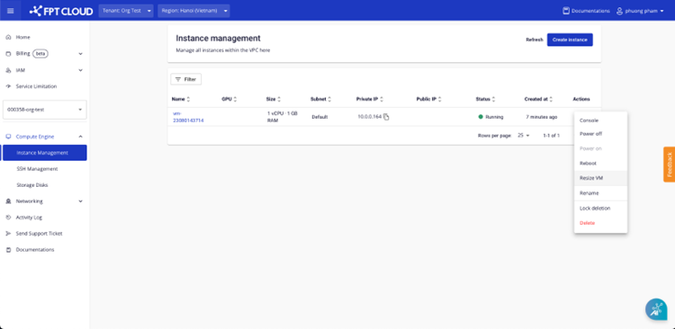Screen dimensions: 675x329
Task: Change rows per page from 25
Action: (524, 136)
